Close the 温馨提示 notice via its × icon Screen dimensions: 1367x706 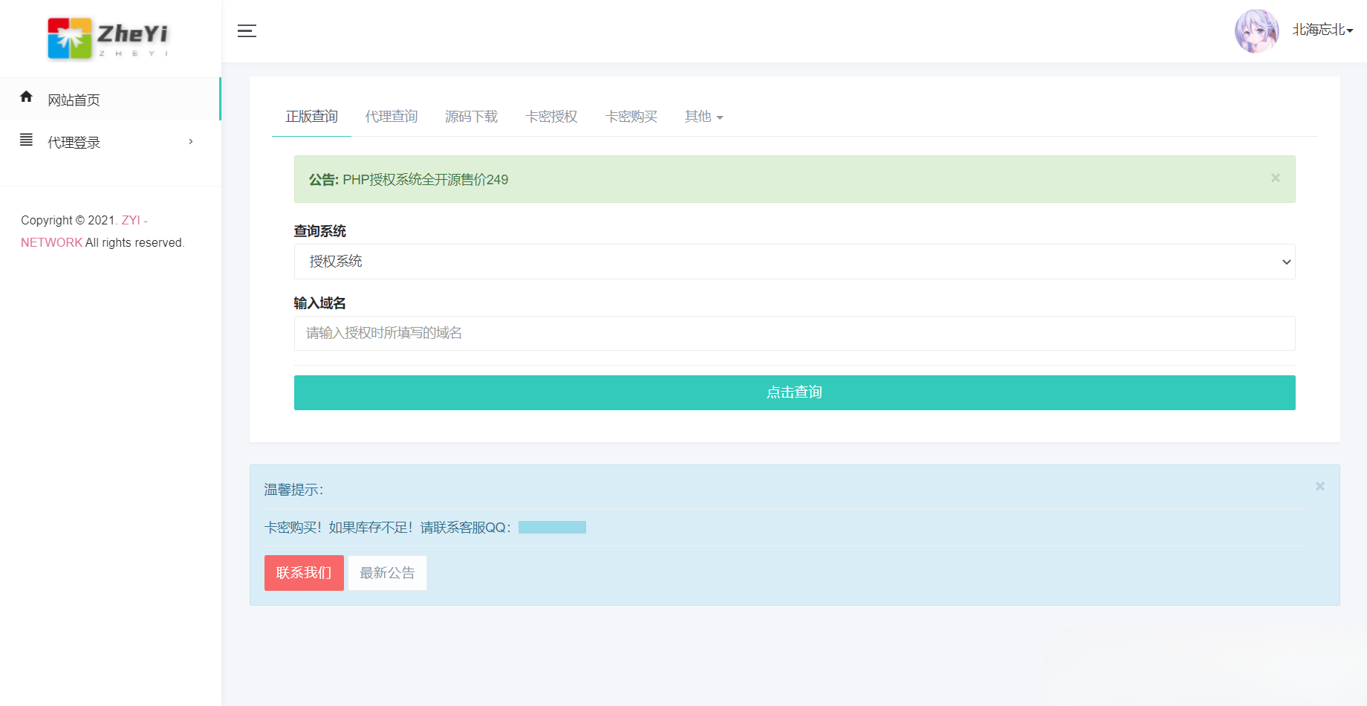1320,486
